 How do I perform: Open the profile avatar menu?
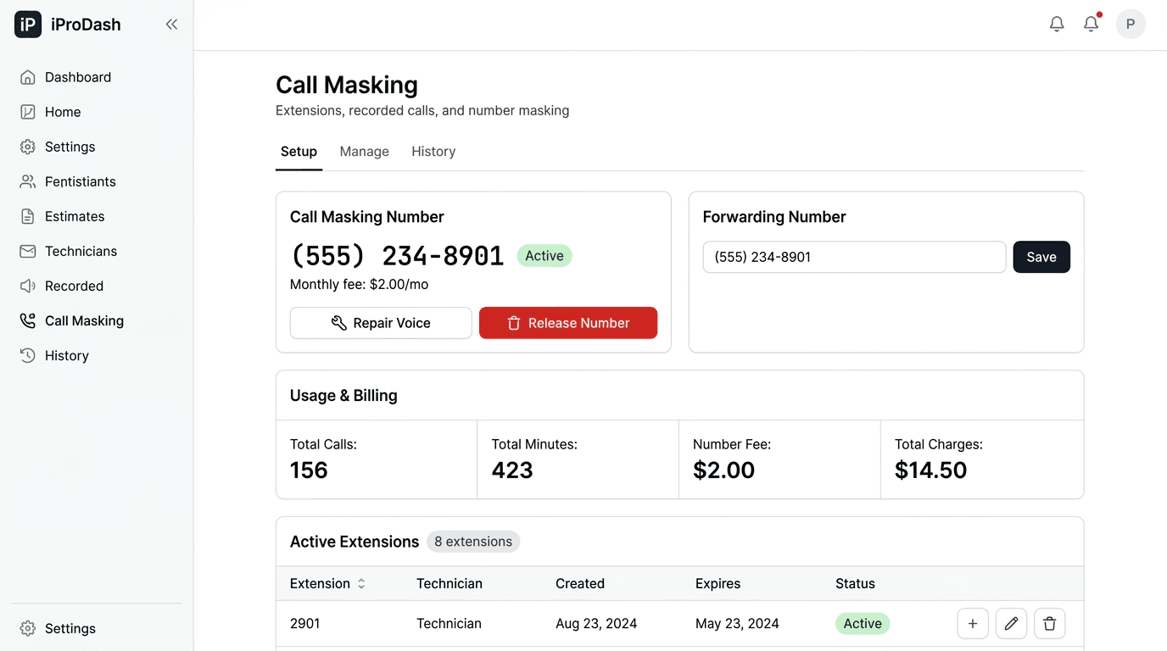(x=1131, y=24)
